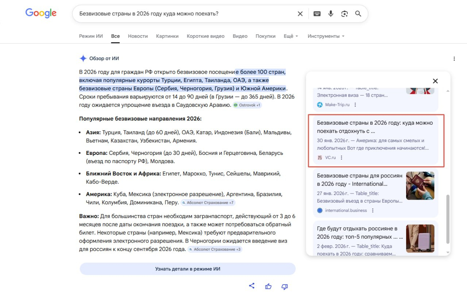This screenshot has width=467, height=298.
Task: Open AI overview three-dot options menu
Action: (454, 59)
